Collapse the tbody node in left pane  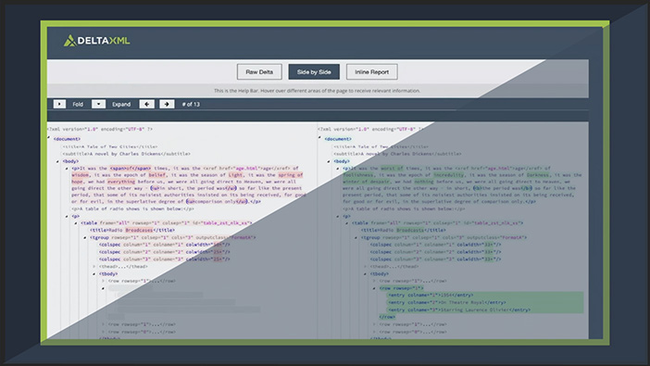tap(94, 274)
